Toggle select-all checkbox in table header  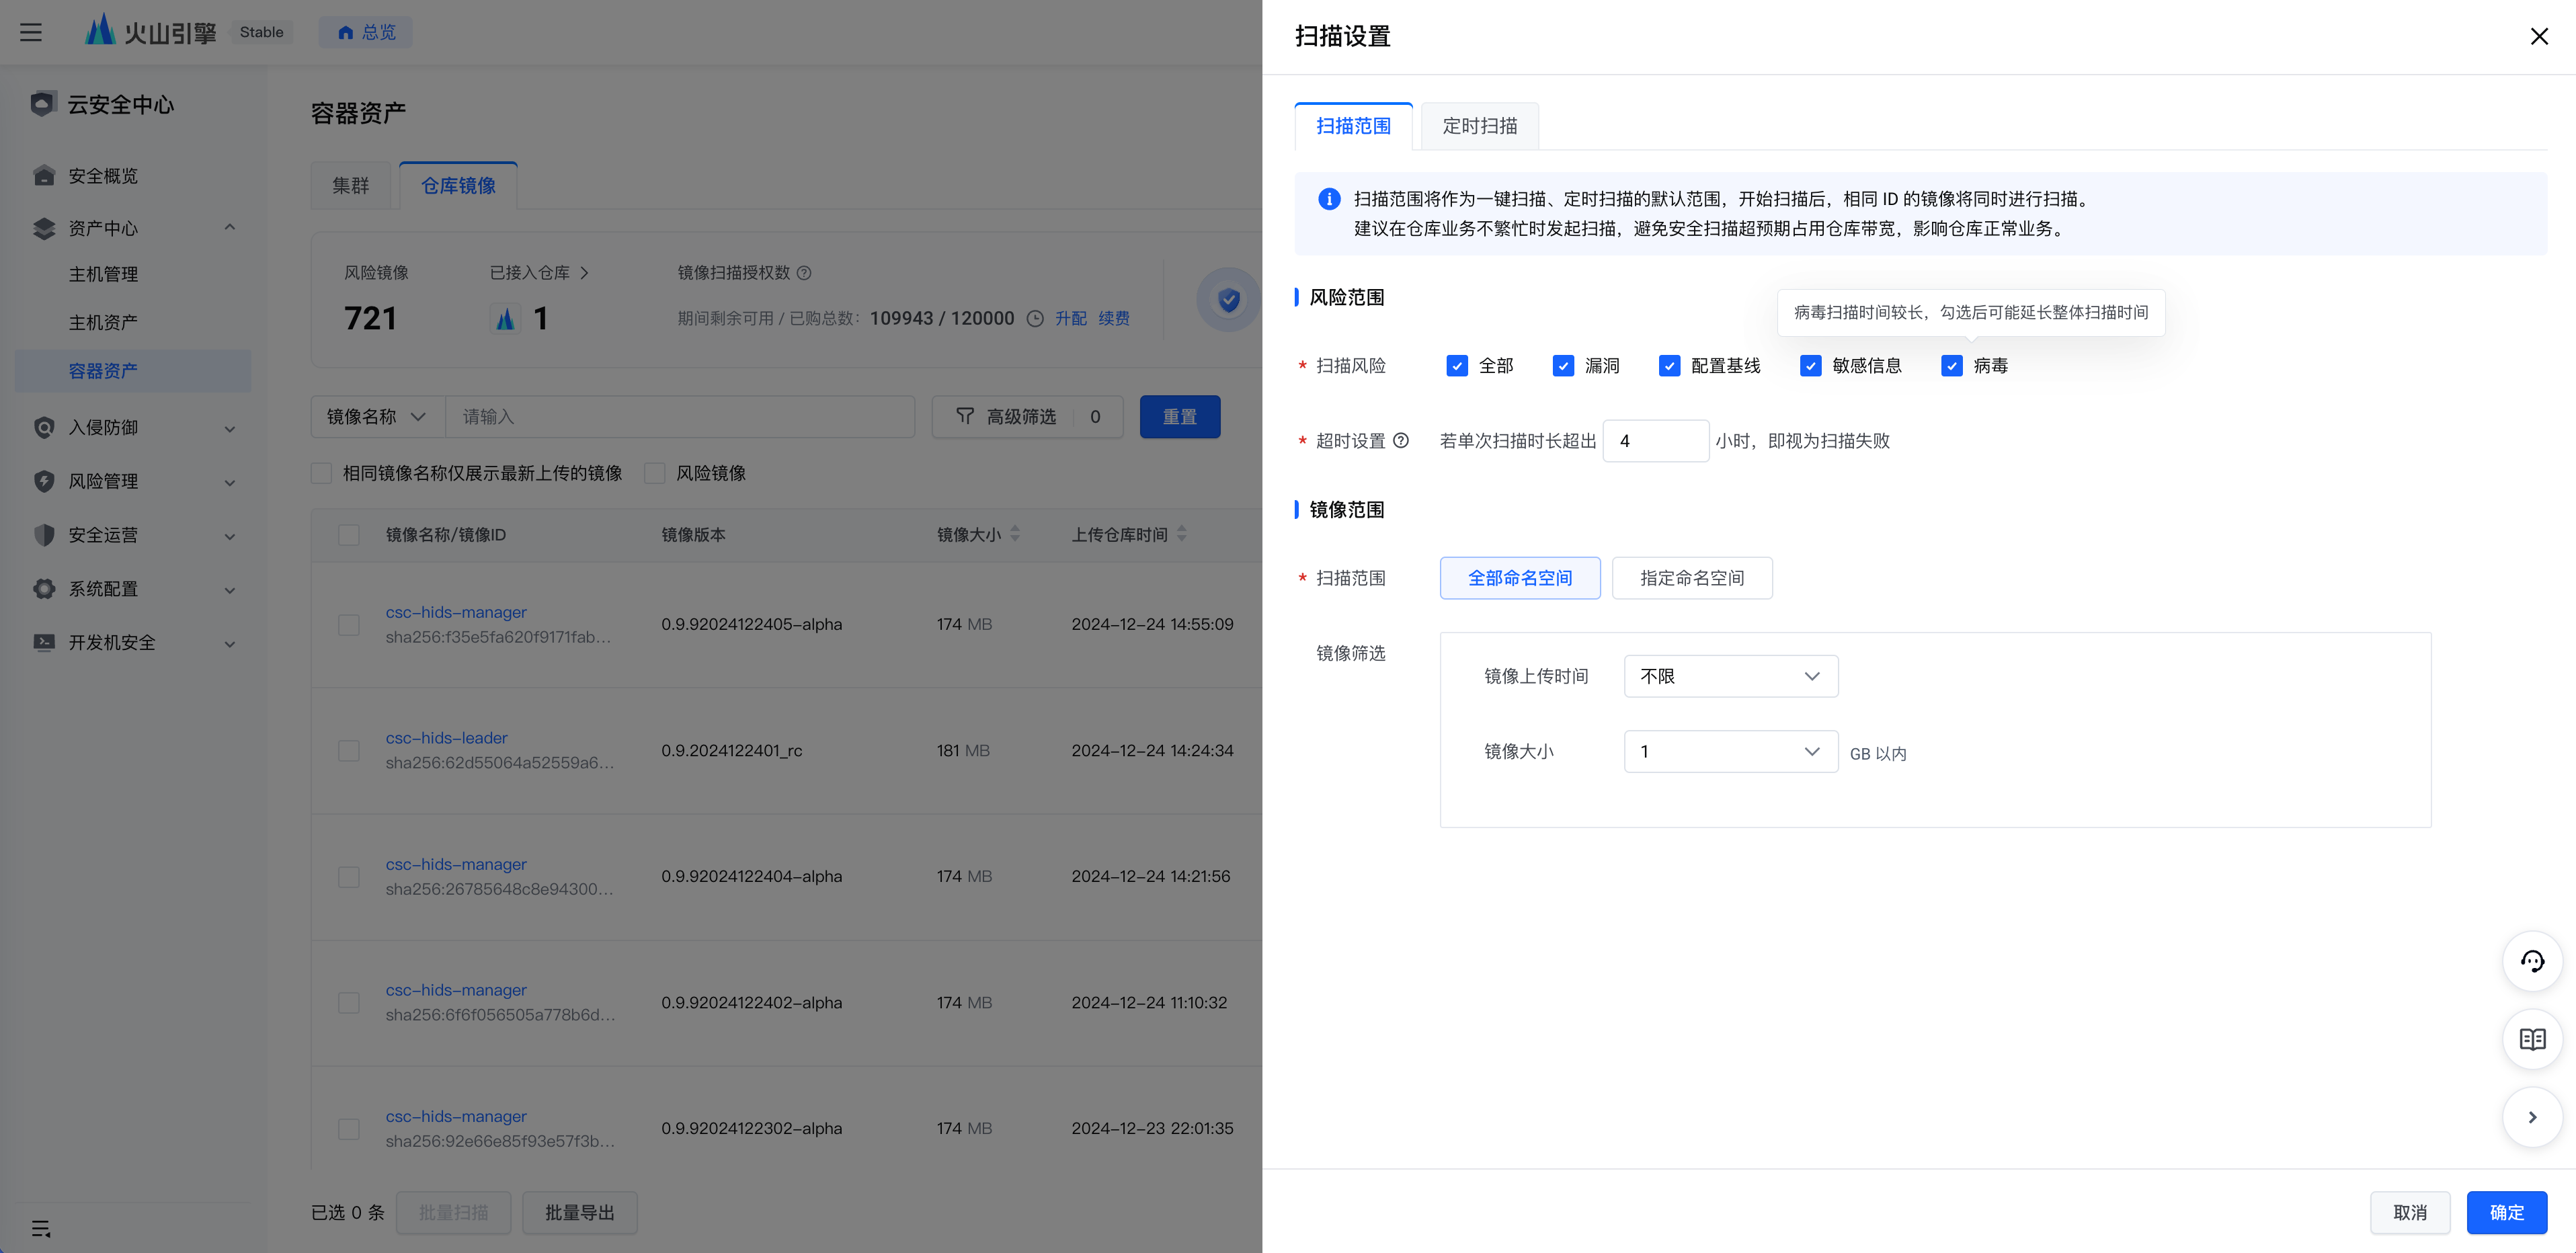click(349, 535)
